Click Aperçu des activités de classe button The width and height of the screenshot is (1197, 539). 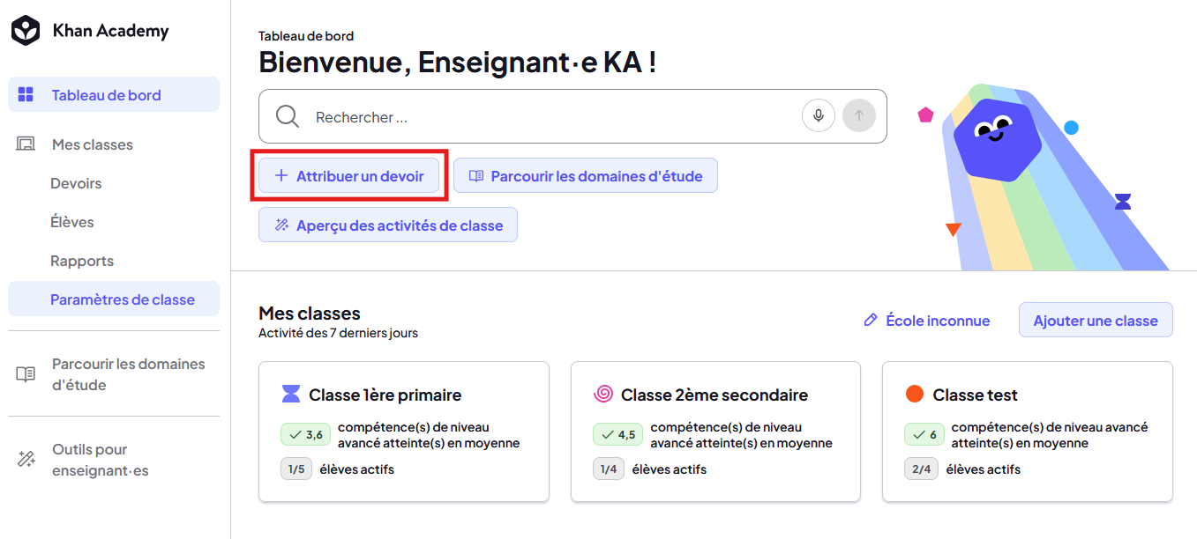[388, 225]
